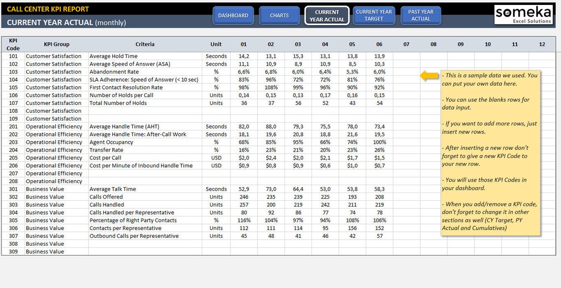Select Agent Occupancy 100% value under month 06
The image size is (561, 288).
click(379, 142)
